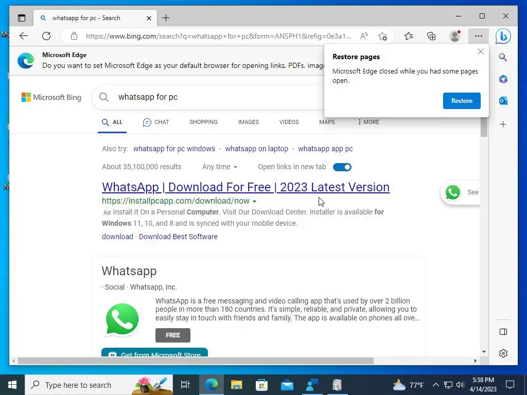The image size is (527, 395).
Task: Switch to the CHAT tab
Action: tap(155, 122)
